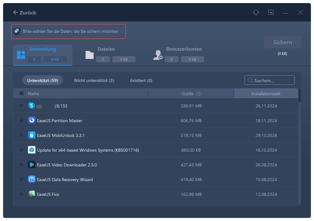Click the EaseUS Video Downloader icon
Screen dimensions: 314x221
tap(32, 165)
